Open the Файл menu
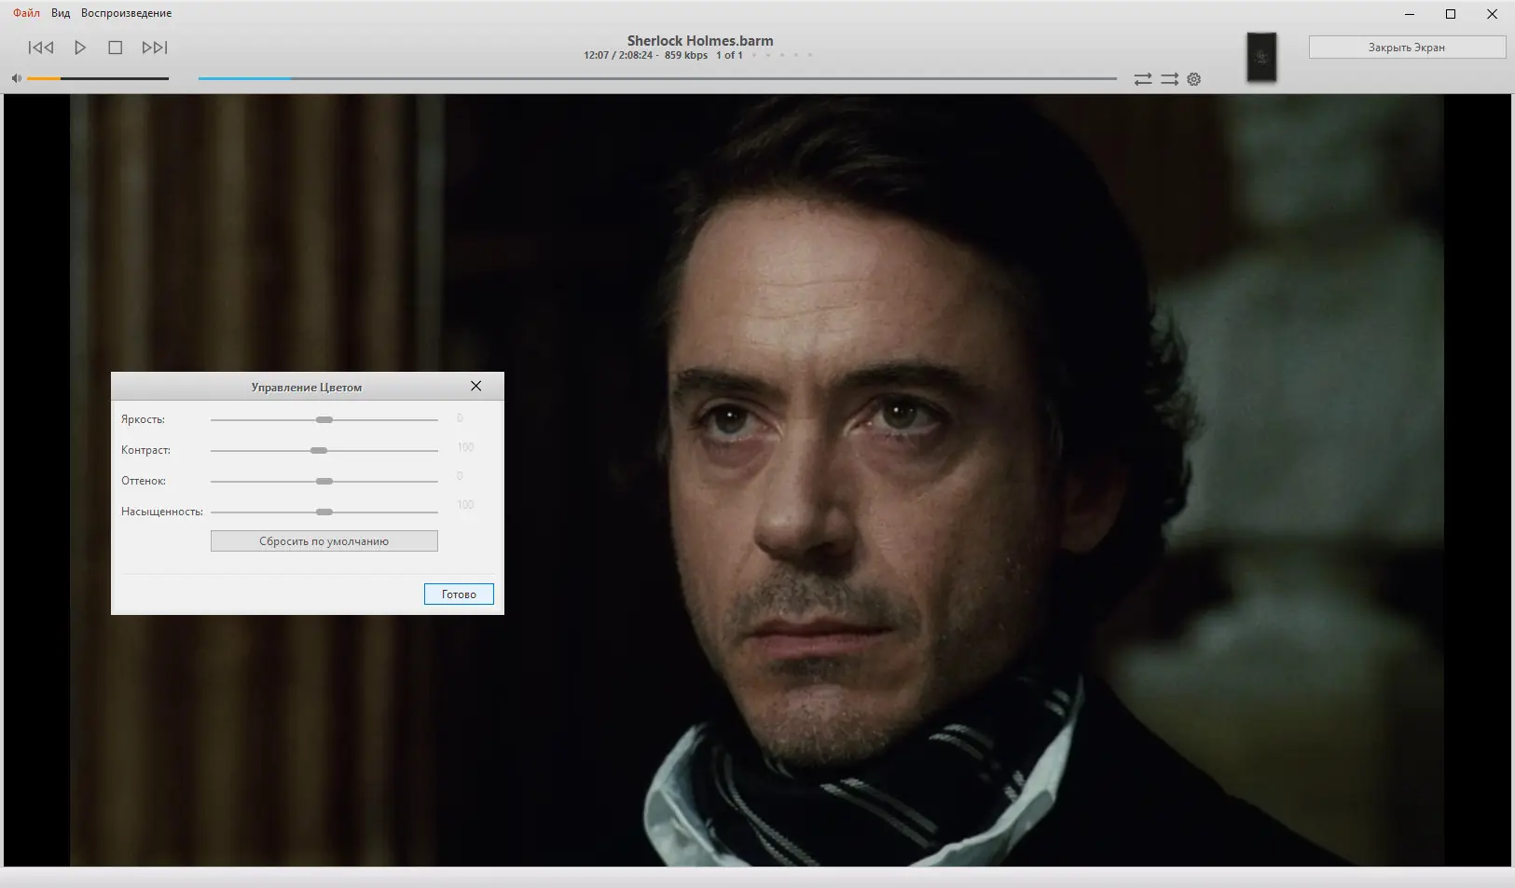Image resolution: width=1515 pixels, height=888 pixels. pyautogui.click(x=26, y=13)
